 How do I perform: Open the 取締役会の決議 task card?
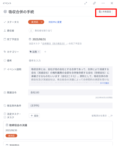point(58,130)
